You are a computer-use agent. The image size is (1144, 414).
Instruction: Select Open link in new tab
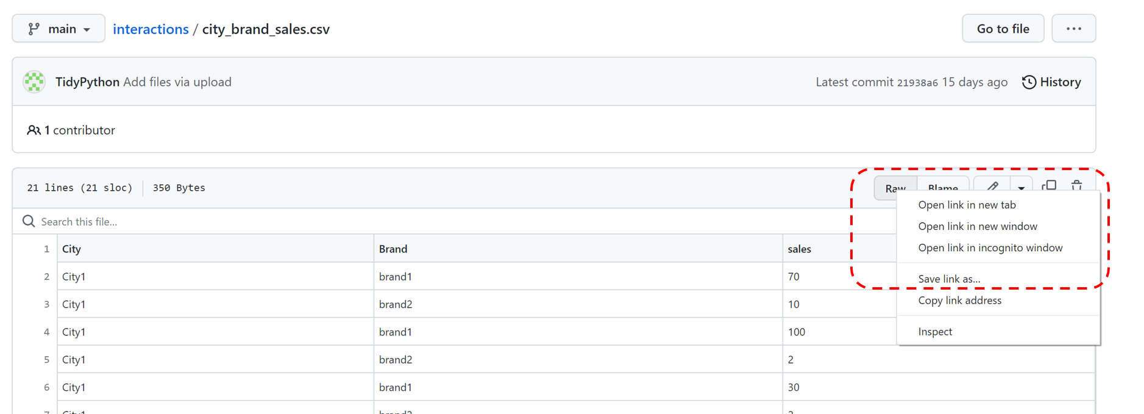(x=967, y=205)
